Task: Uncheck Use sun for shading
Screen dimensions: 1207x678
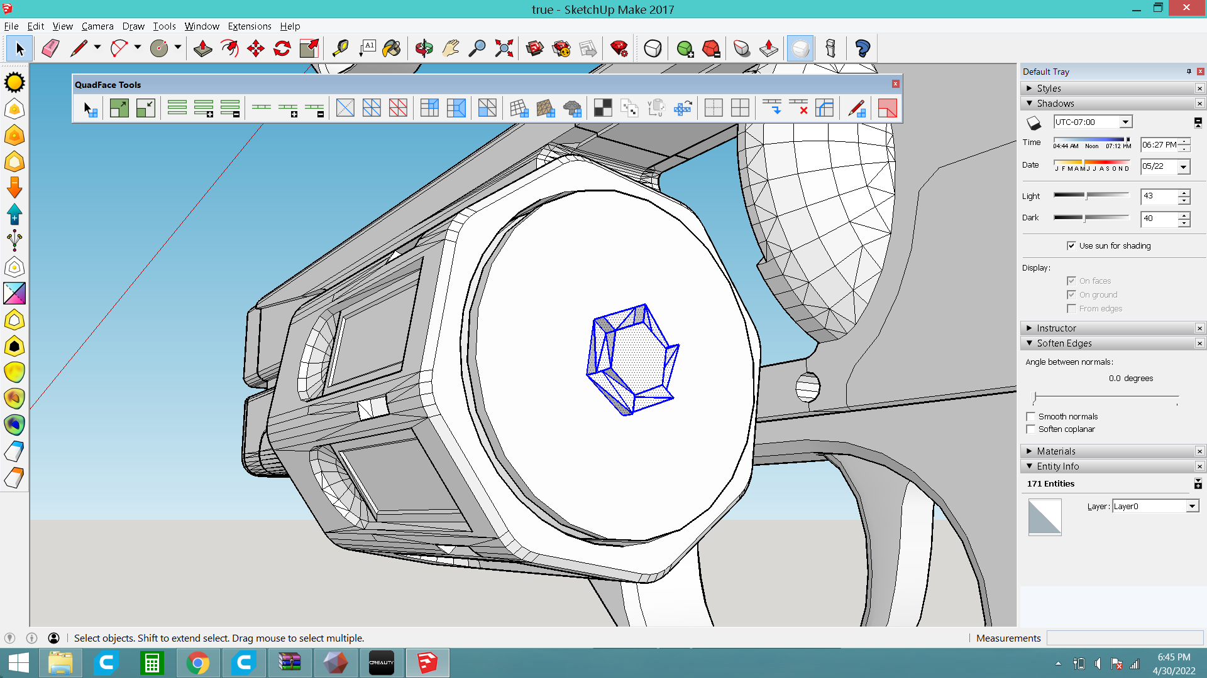Action: (x=1071, y=245)
